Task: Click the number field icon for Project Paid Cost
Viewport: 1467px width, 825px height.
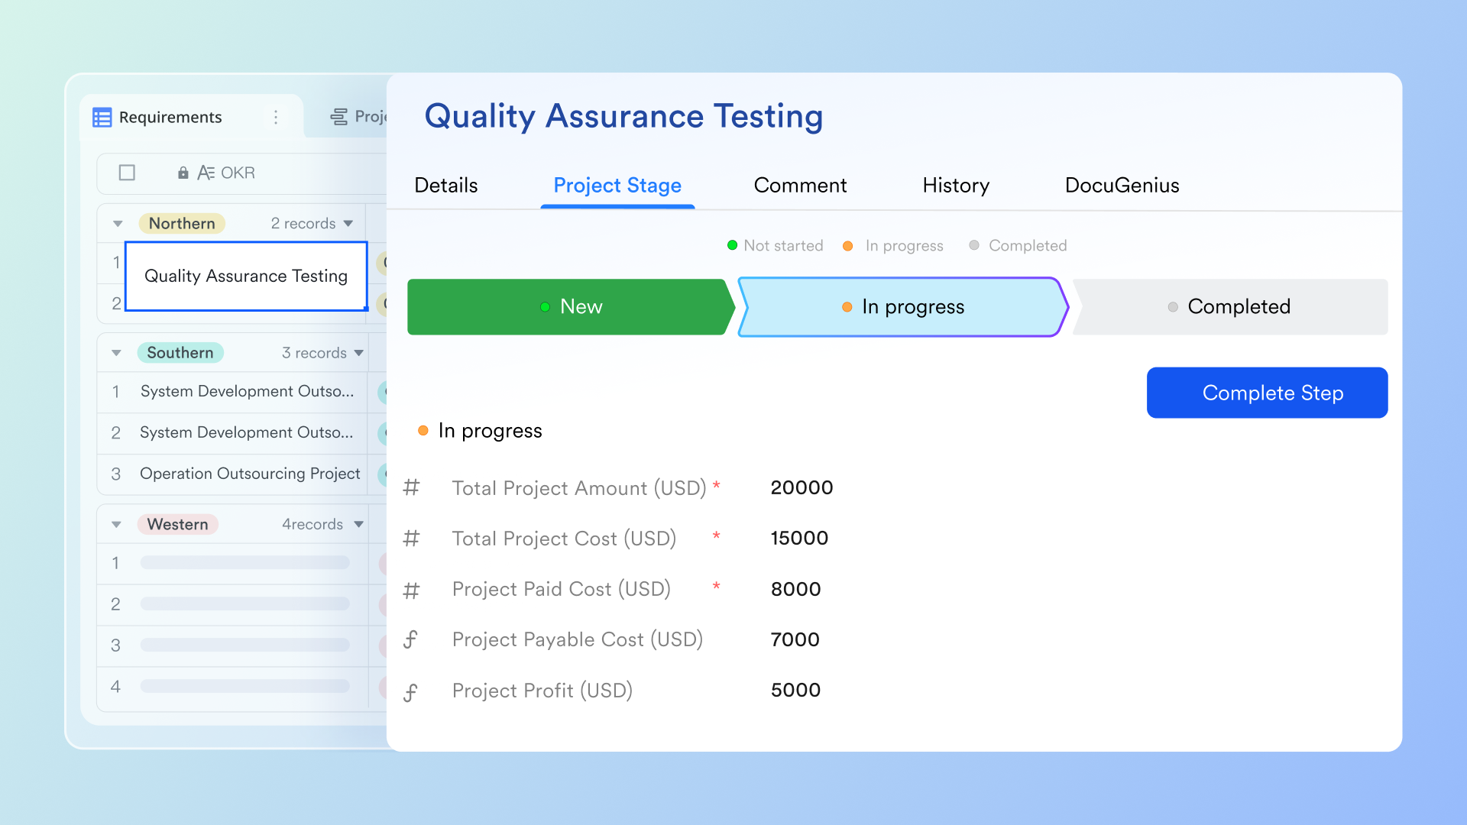Action: [x=411, y=590]
